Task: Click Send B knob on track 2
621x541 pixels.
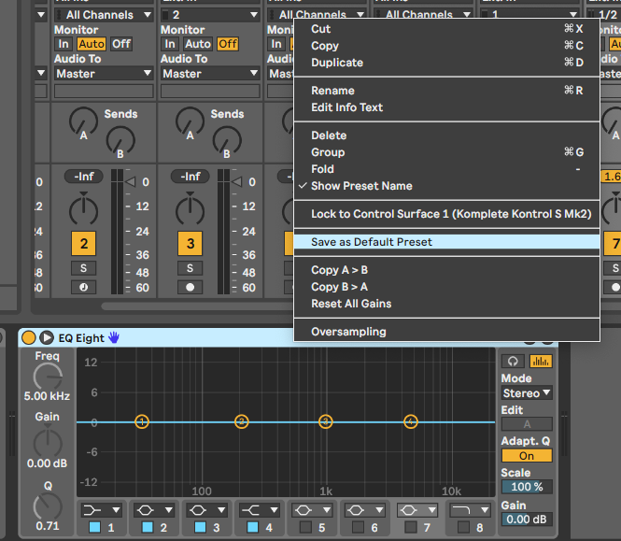Action: pyautogui.click(x=120, y=140)
